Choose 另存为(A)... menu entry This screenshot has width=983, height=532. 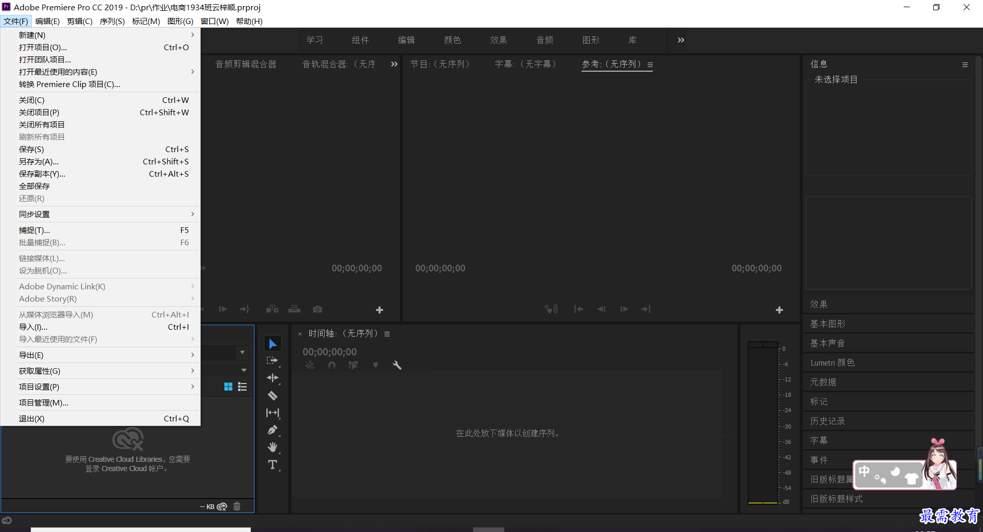tap(100, 161)
